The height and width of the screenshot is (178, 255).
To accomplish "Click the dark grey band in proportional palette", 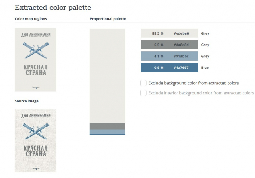I will point(107,126).
